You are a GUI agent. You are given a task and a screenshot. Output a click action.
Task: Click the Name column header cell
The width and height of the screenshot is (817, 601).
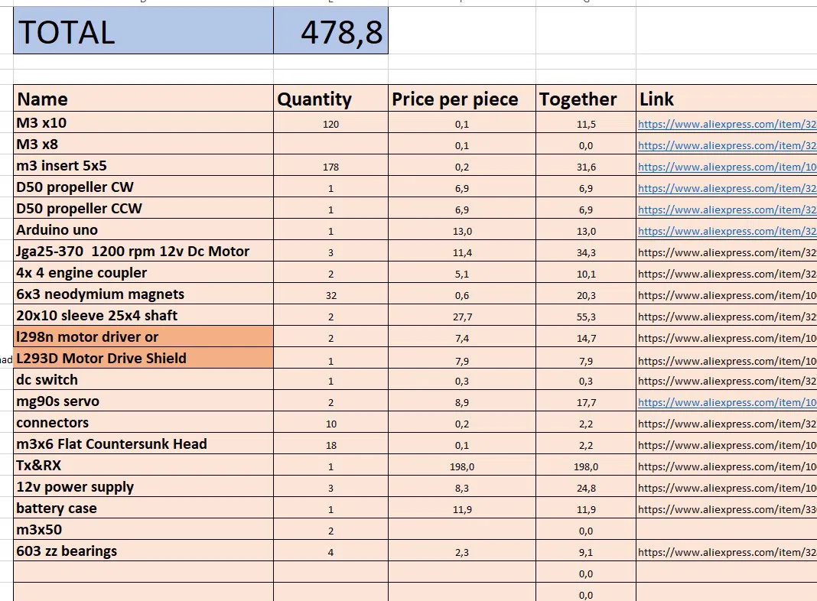[x=143, y=99]
